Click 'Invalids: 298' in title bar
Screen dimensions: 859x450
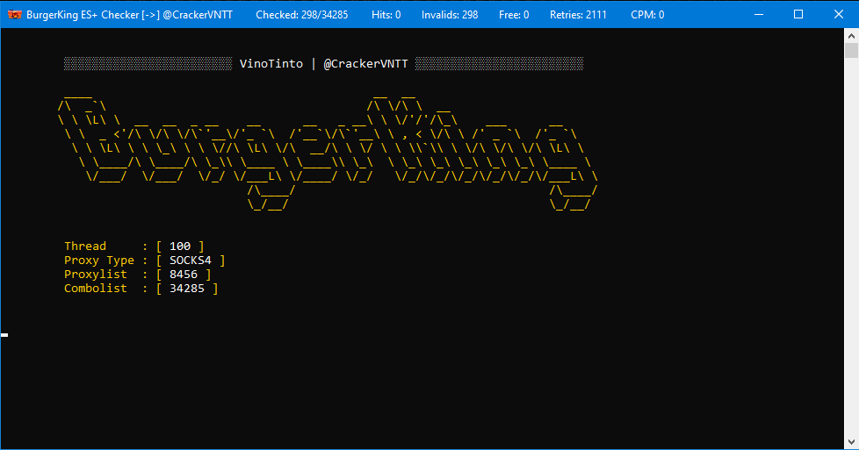pos(450,15)
